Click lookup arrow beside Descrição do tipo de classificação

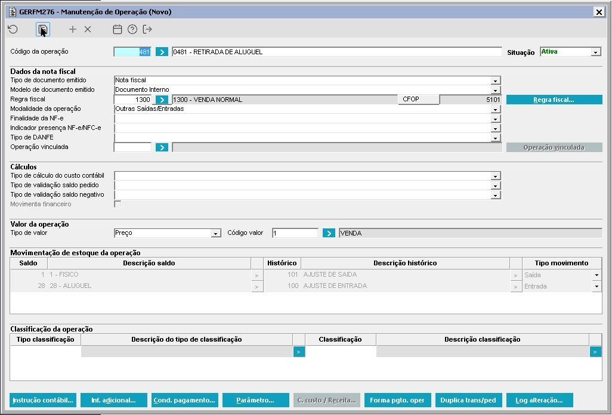[299, 352]
